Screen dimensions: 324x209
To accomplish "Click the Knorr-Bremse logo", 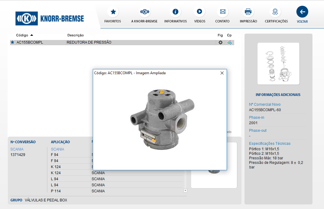I will tap(50, 19).
